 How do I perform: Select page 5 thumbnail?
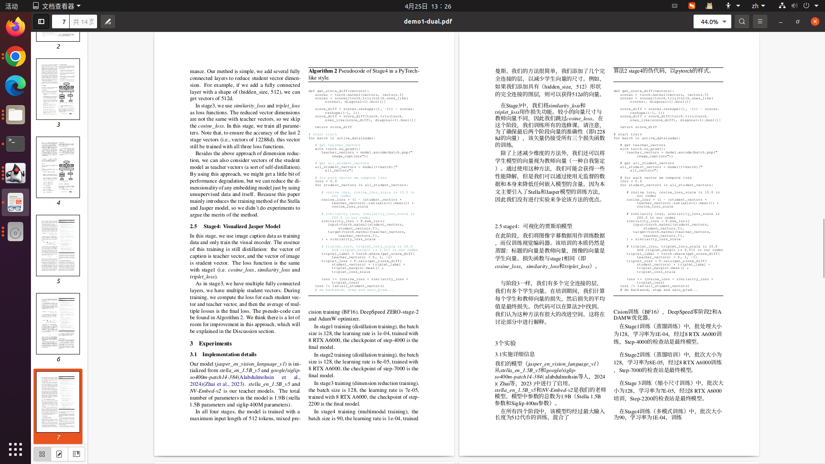pos(58,245)
